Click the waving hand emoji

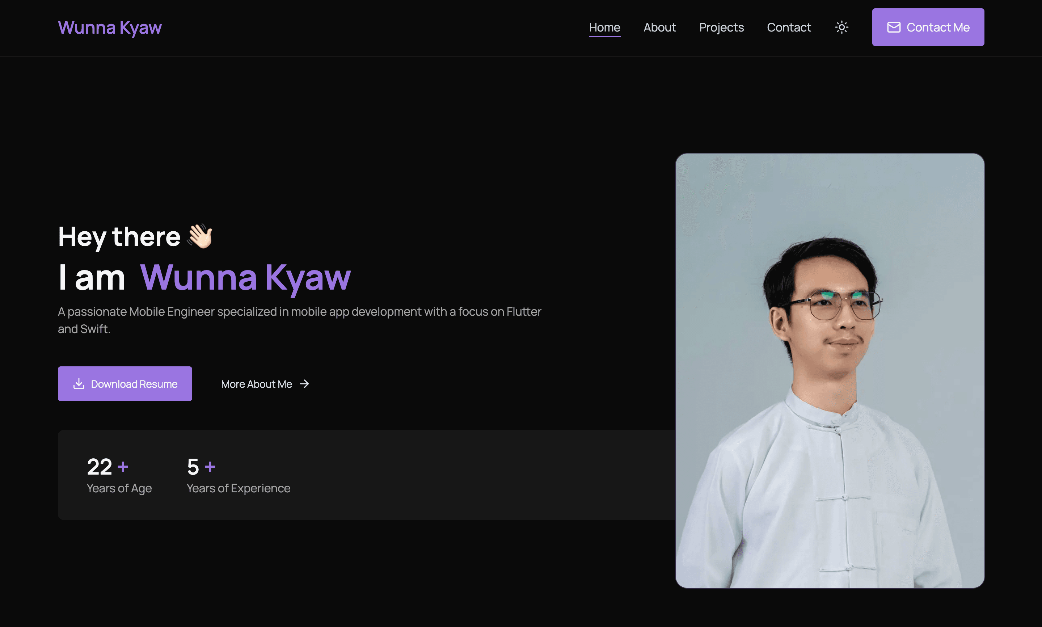click(x=202, y=237)
